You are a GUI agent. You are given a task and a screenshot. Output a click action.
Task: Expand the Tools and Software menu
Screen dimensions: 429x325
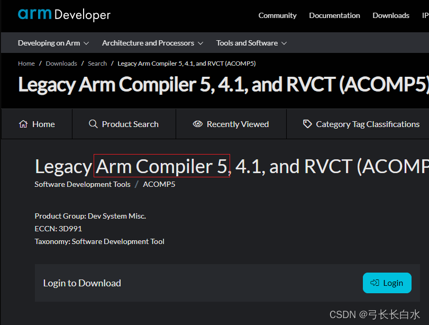251,43
